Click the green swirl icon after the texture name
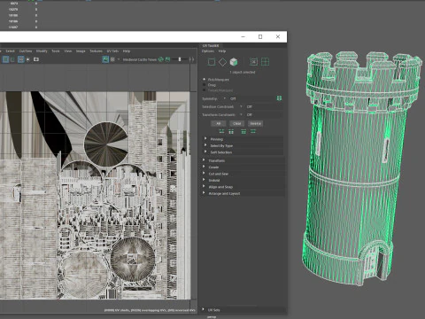This screenshot has height=319, width=425. click(160, 59)
